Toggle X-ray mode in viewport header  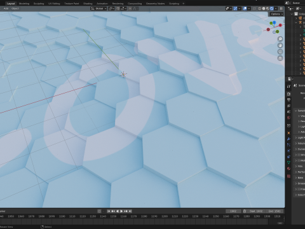point(254,8)
